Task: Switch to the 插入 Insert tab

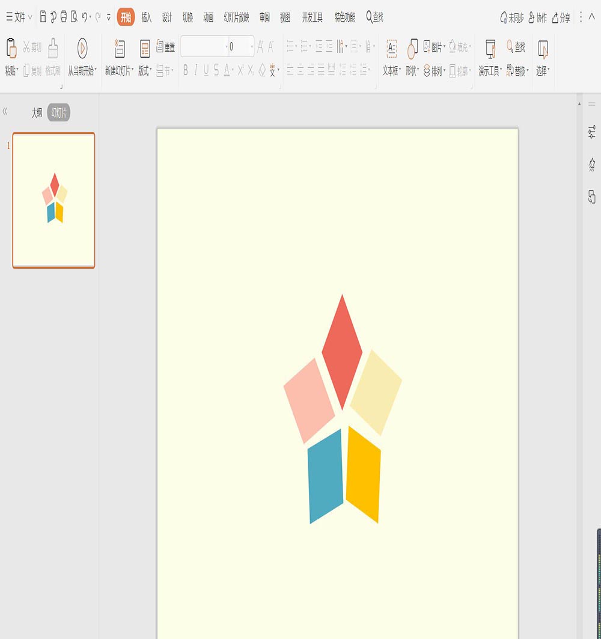Action: [x=146, y=17]
